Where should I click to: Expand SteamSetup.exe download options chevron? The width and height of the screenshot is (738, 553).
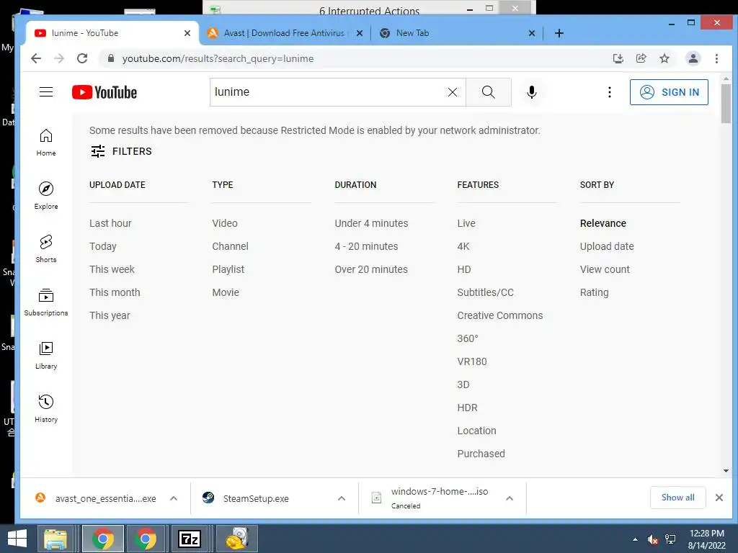[x=342, y=498]
